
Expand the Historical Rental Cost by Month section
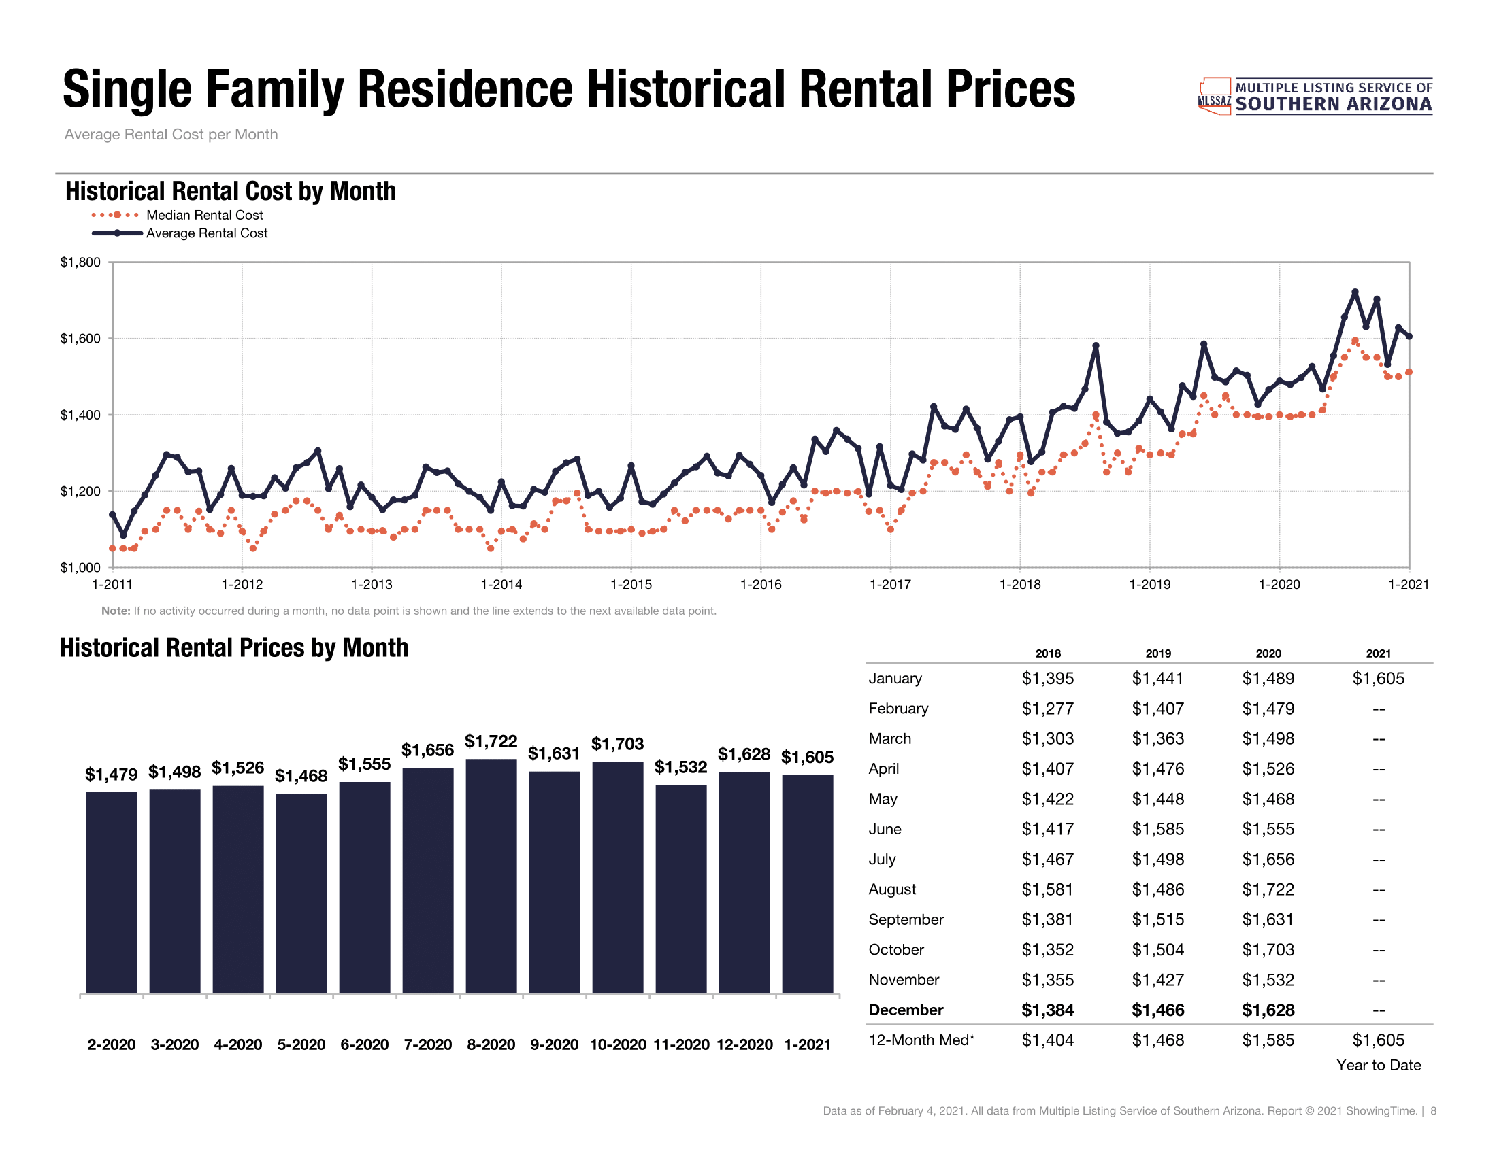pyautogui.click(x=231, y=190)
